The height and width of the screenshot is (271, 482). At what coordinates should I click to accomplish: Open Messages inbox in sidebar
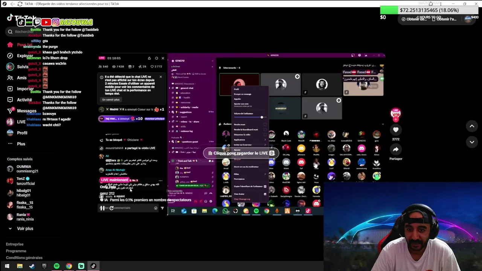(x=22, y=111)
